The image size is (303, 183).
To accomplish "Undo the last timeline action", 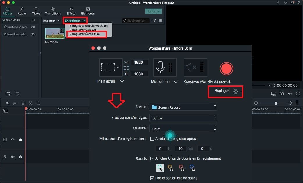I will click(x=8, y=103).
